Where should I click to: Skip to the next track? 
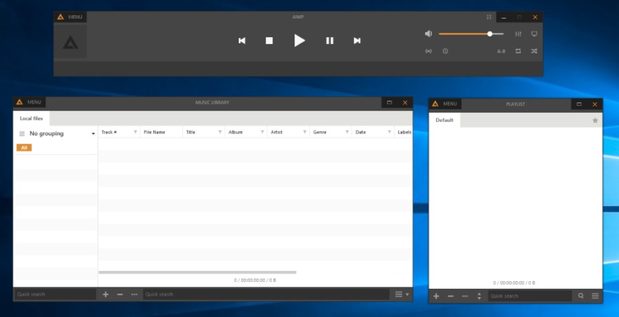coord(357,41)
